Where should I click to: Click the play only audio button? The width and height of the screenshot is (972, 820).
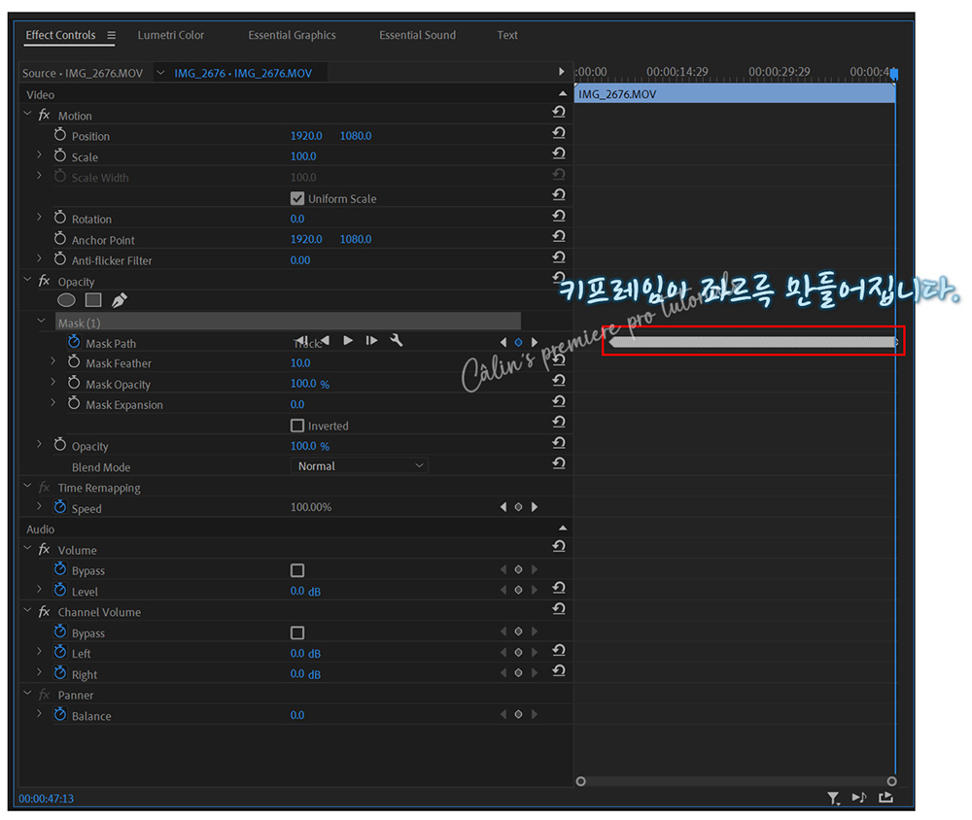[x=859, y=798]
